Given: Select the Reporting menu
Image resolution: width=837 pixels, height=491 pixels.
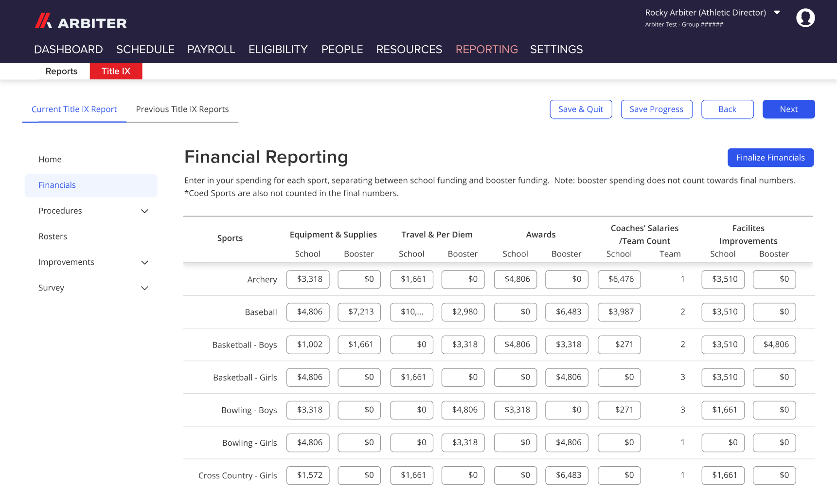Looking at the screenshot, I should coord(487,49).
